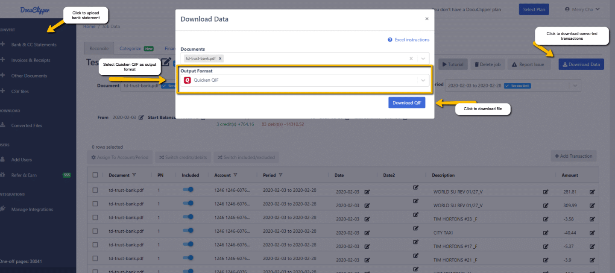Viewport: 615px width, 273px height.
Task: Open Invoices & Receipts in sidebar
Action: 30,60
